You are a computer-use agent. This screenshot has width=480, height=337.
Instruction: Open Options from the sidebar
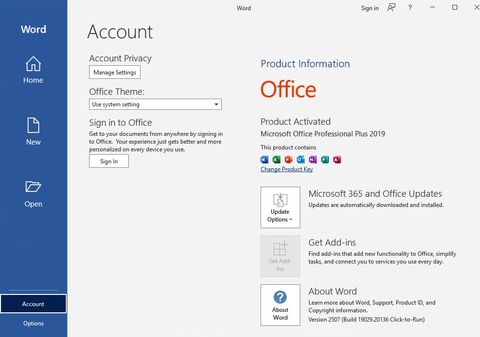point(33,323)
